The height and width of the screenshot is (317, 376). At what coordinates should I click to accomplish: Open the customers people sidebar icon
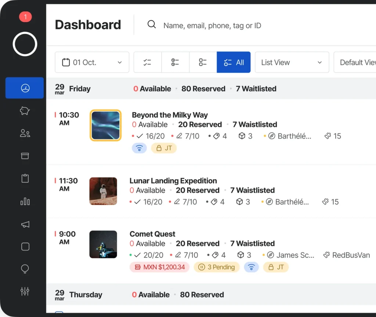click(x=25, y=133)
